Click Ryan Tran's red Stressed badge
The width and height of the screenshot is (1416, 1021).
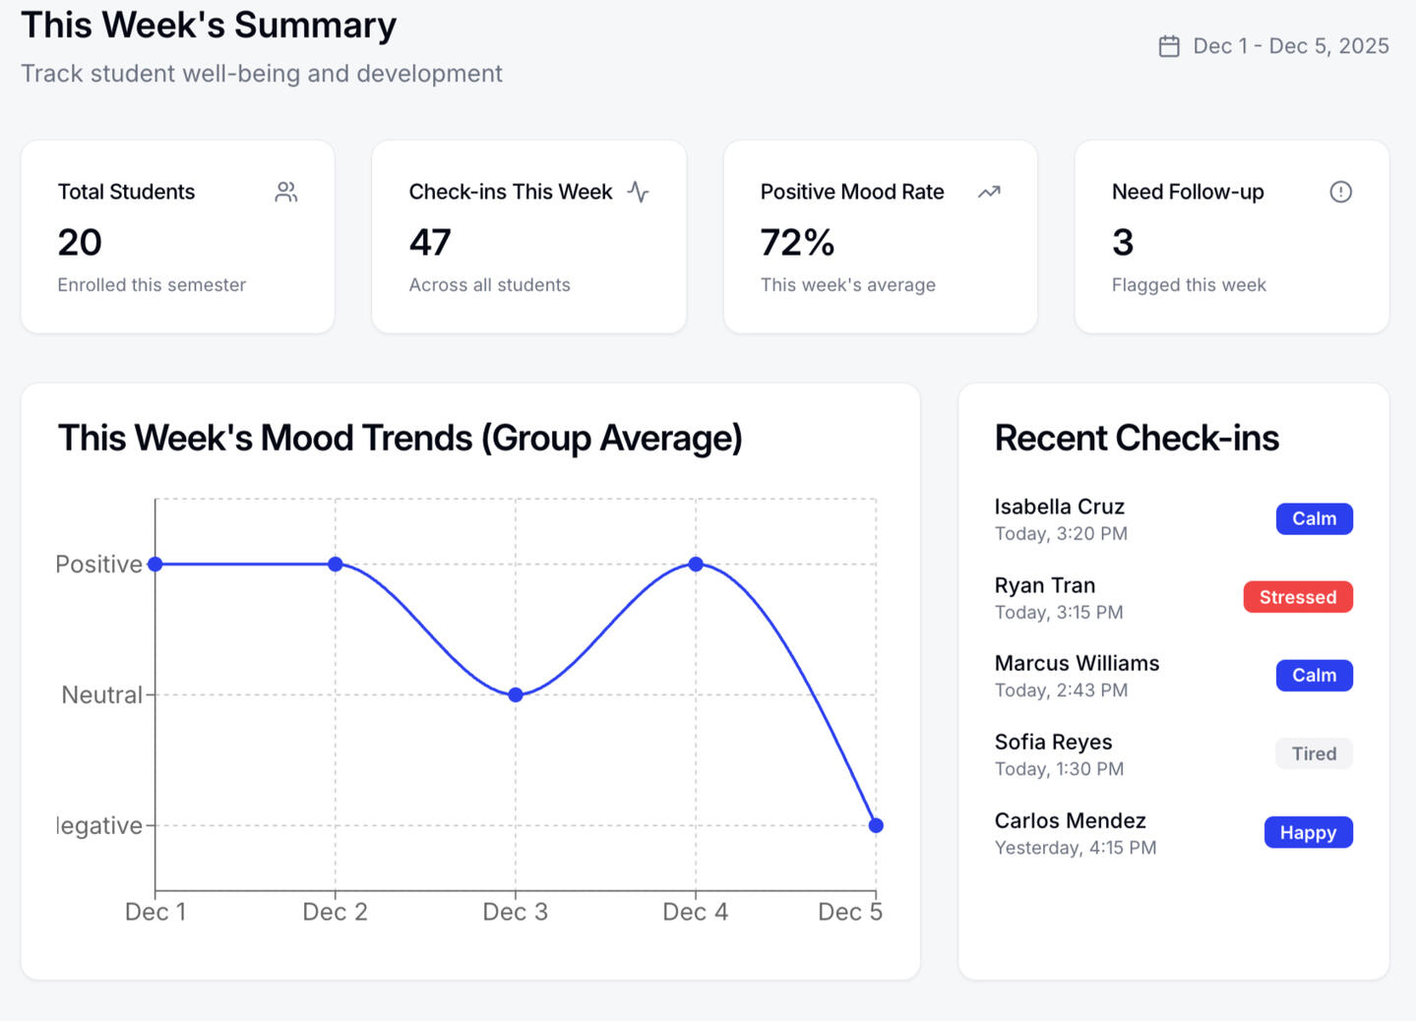coord(1297,597)
